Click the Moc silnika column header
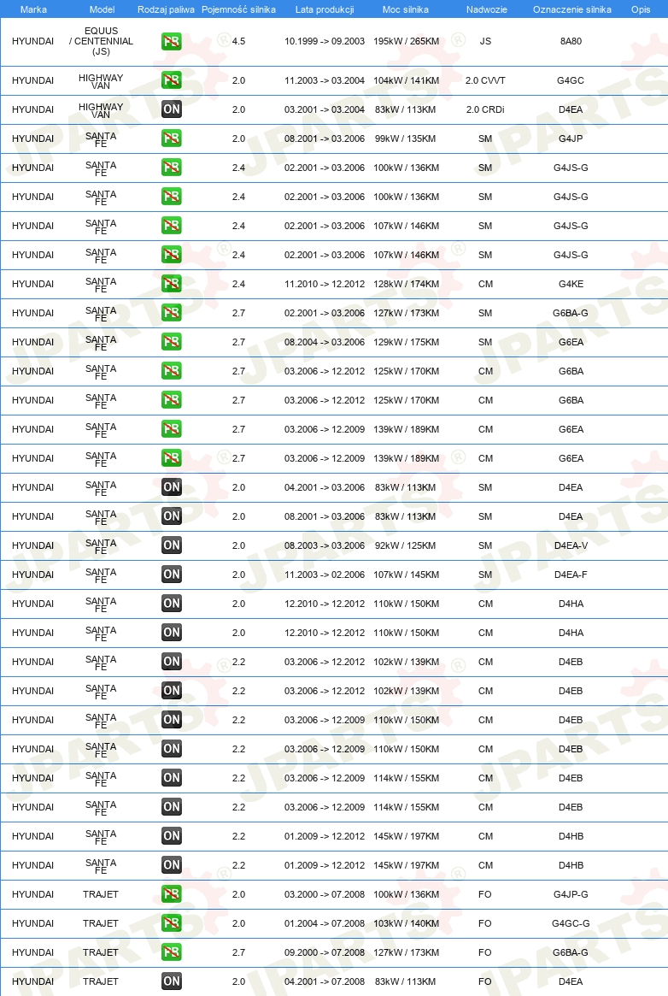The height and width of the screenshot is (996, 668). tap(406, 9)
